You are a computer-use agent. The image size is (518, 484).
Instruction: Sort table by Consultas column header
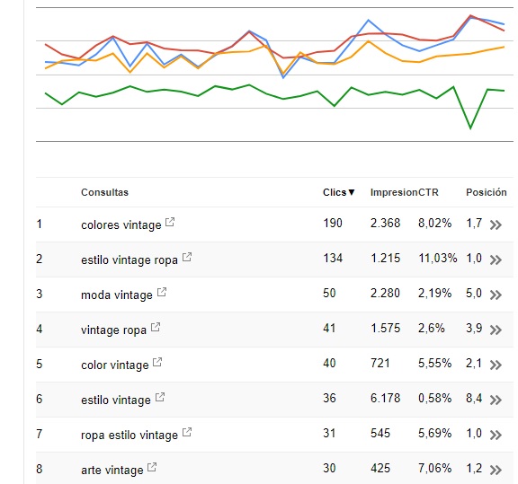coord(104,192)
